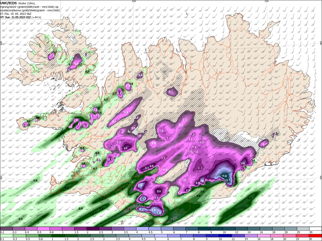Click the "15W" longitude label at top
322x241 pixels.
coord(266,1)
